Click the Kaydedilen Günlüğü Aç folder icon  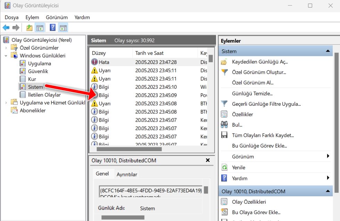224,62
